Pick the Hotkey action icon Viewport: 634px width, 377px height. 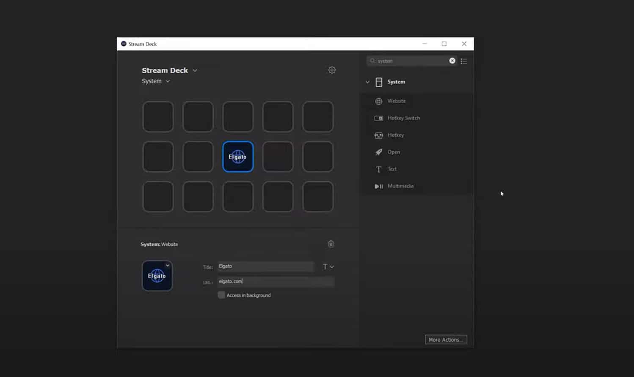(x=378, y=135)
